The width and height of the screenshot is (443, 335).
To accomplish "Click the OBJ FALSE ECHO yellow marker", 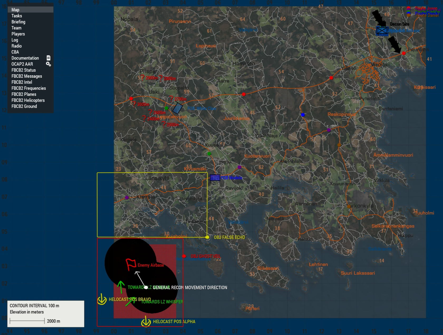I will [207, 237].
